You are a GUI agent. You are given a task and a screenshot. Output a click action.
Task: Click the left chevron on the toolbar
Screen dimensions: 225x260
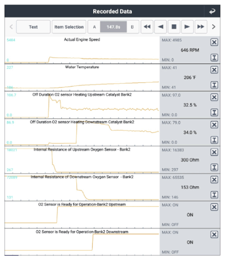(x=11, y=27)
